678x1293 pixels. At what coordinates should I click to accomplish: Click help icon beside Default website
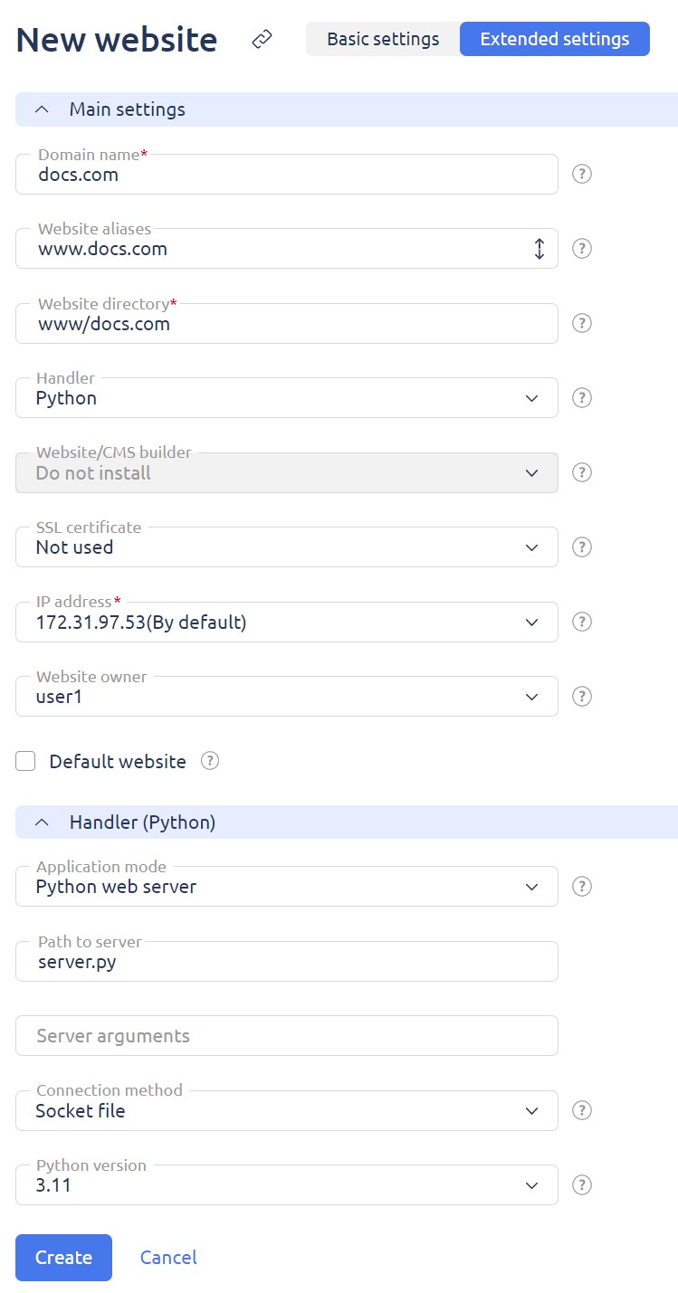tap(210, 761)
